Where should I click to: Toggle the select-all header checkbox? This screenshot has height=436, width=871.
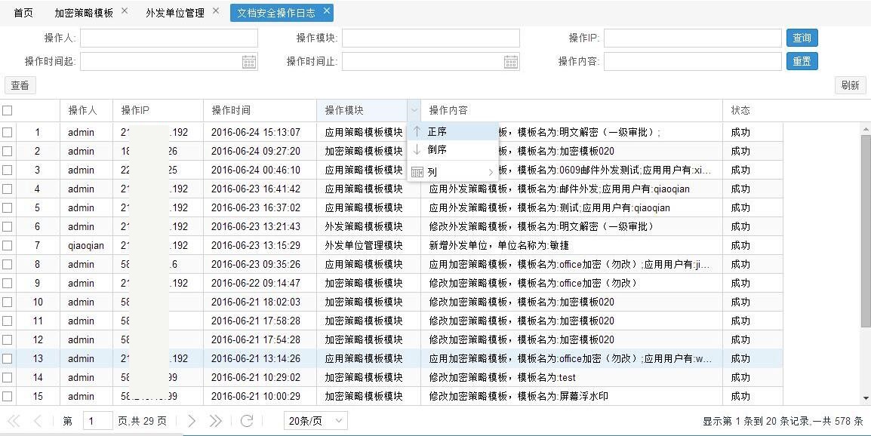(8, 111)
